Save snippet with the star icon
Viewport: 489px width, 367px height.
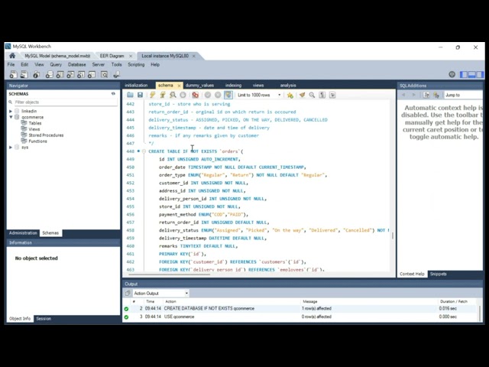click(290, 95)
